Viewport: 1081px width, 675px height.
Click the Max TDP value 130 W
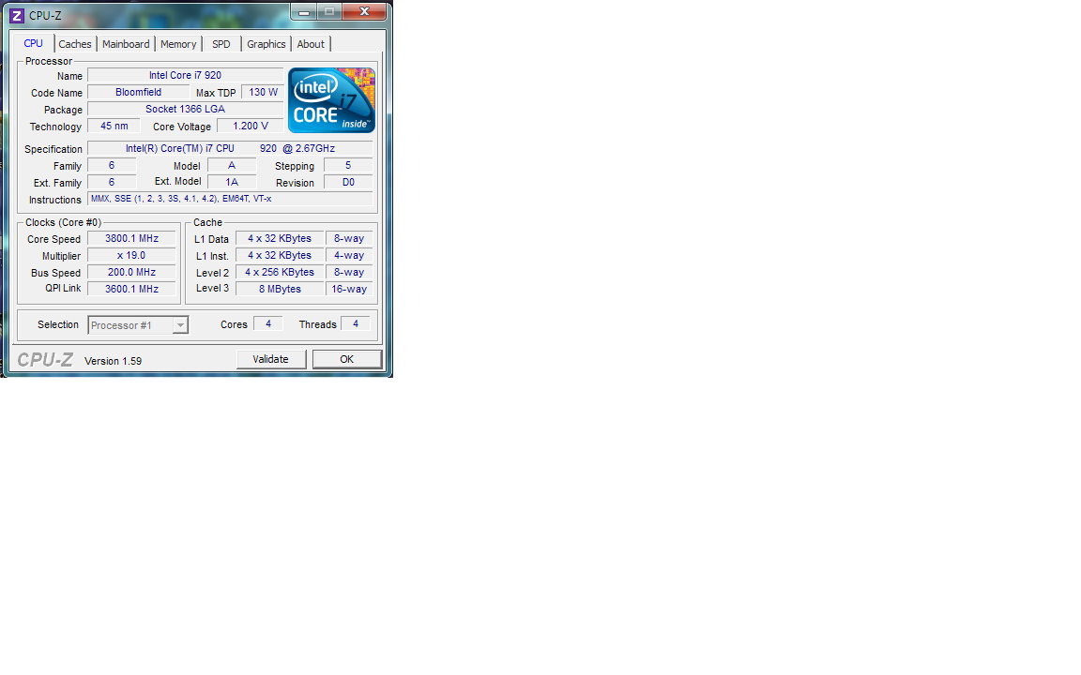263,92
